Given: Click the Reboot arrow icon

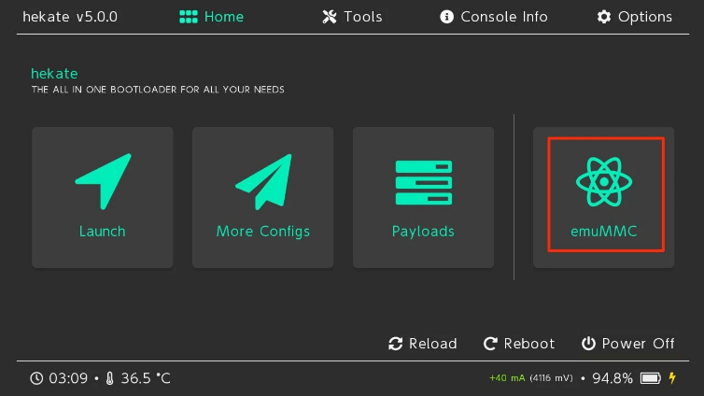Looking at the screenshot, I should pyautogui.click(x=490, y=344).
